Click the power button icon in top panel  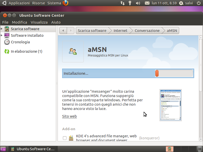[199, 3]
